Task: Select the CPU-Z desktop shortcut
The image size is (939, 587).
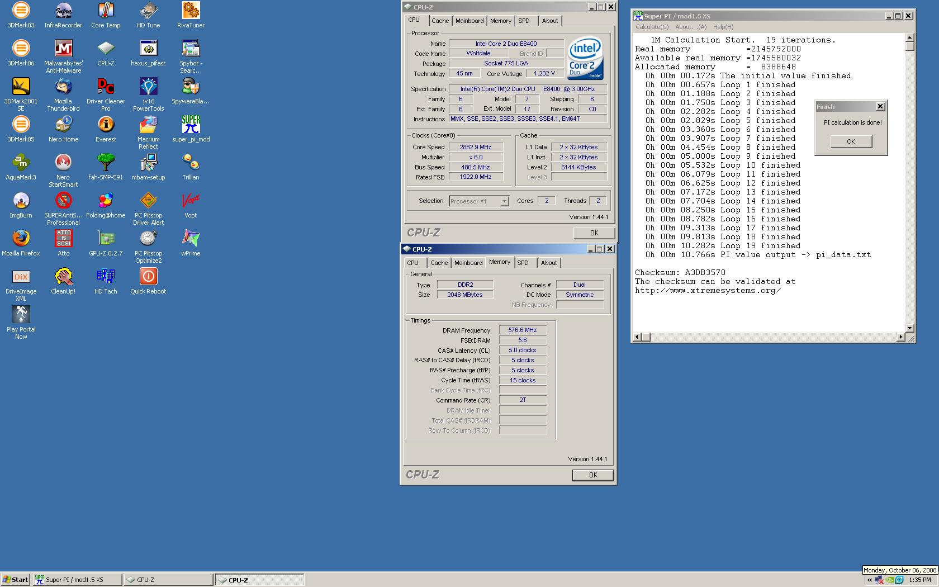Action: coord(106,53)
